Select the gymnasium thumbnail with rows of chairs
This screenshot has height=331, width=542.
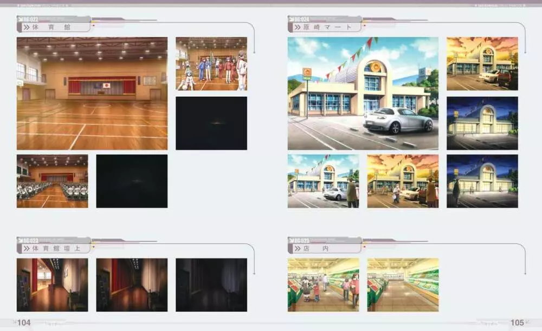[x=52, y=181]
